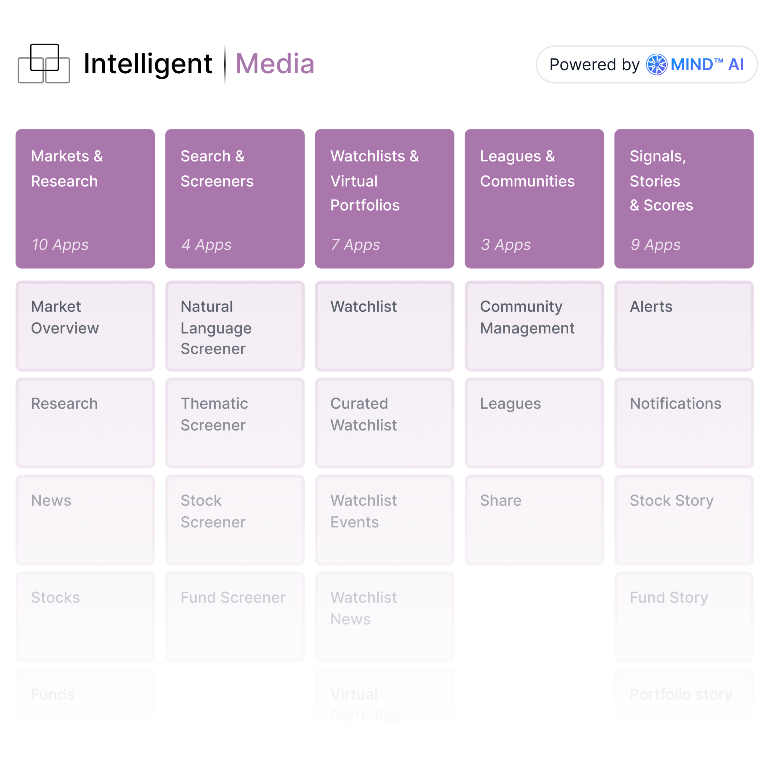Screen dimensions: 776x768
Task: Open Watchlists & Virtual Portfolios category
Action: pos(384,198)
